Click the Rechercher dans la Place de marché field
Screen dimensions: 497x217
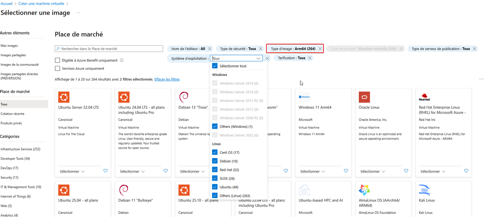[x=109, y=49]
